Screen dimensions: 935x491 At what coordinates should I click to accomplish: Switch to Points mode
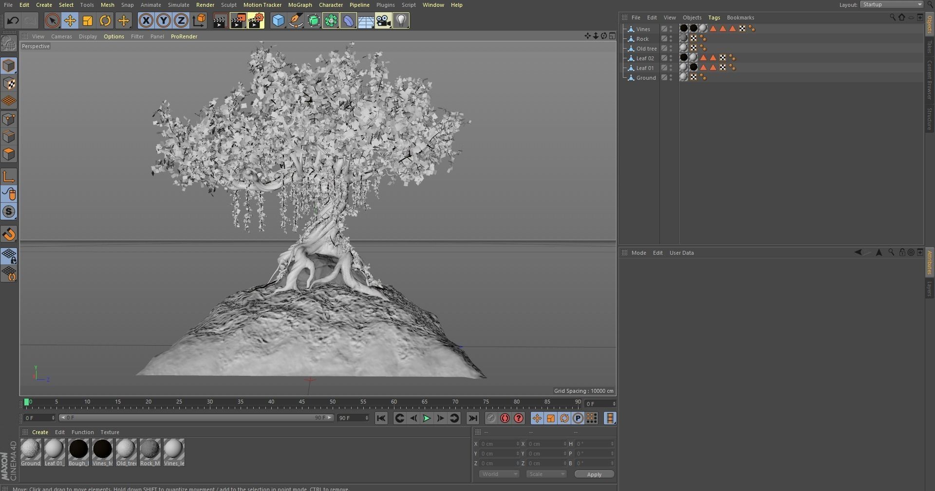(9, 119)
